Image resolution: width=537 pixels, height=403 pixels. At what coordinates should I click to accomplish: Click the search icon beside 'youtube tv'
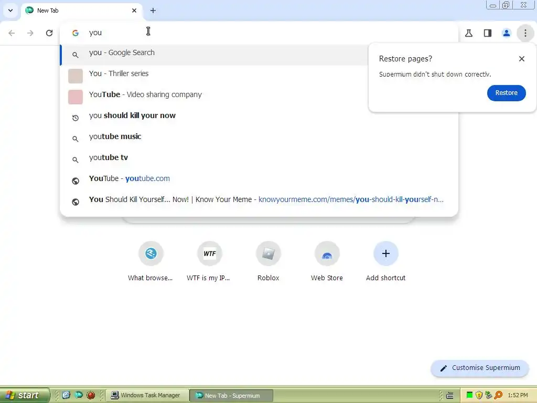pos(76,160)
